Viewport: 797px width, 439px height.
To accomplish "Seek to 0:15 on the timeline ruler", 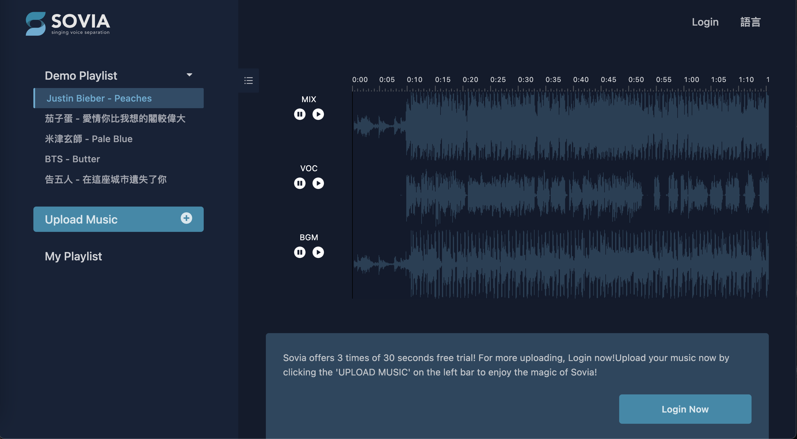I will (443, 79).
